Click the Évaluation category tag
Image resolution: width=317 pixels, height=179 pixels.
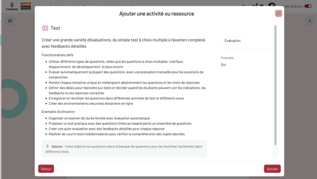click(232, 40)
